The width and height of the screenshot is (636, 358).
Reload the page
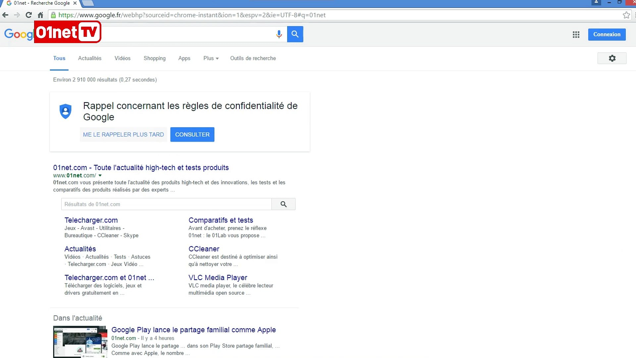tap(29, 15)
